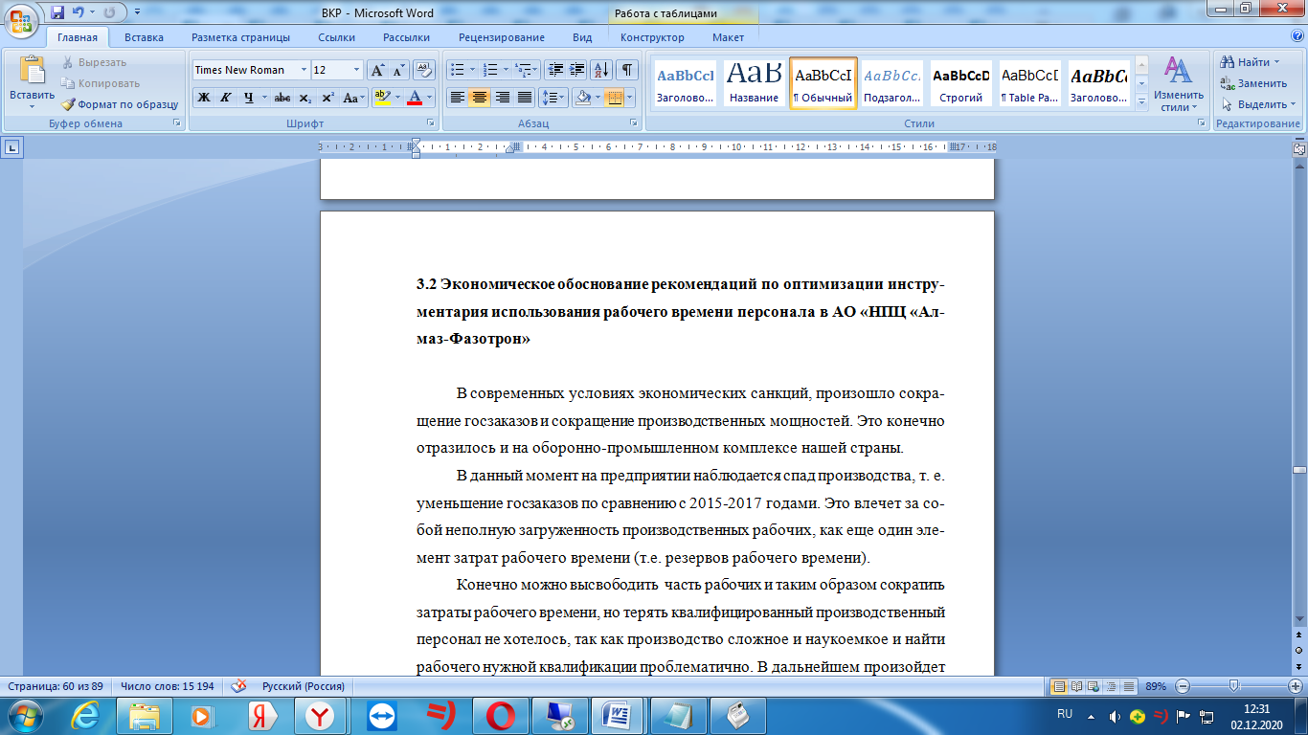The height and width of the screenshot is (735, 1308).
Task: Open the numbering list dropdown arrow
Action: (506, 70)
